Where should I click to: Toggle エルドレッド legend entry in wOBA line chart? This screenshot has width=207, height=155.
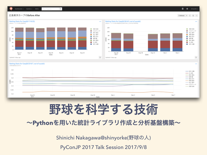click(191, 84)
